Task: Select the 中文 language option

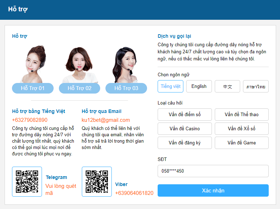Action: (227, 86)
